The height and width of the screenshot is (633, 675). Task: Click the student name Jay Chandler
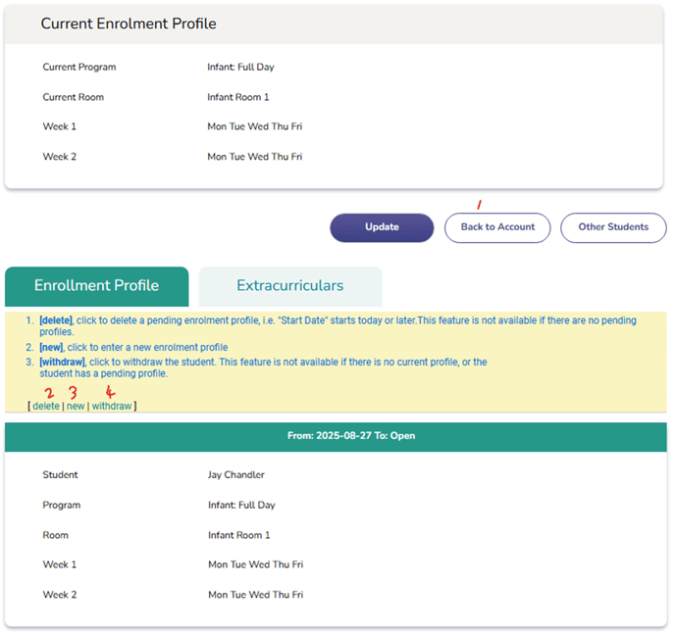[x=235, y=475]
